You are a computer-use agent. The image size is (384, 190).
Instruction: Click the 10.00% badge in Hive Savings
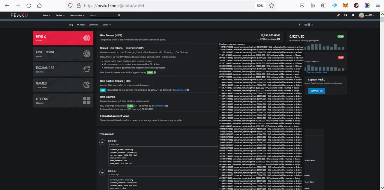click(x=130, y=106)
